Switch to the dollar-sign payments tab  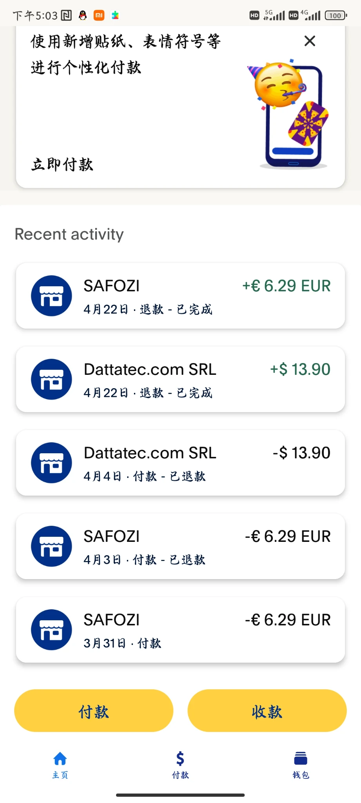tap(180, 765)
